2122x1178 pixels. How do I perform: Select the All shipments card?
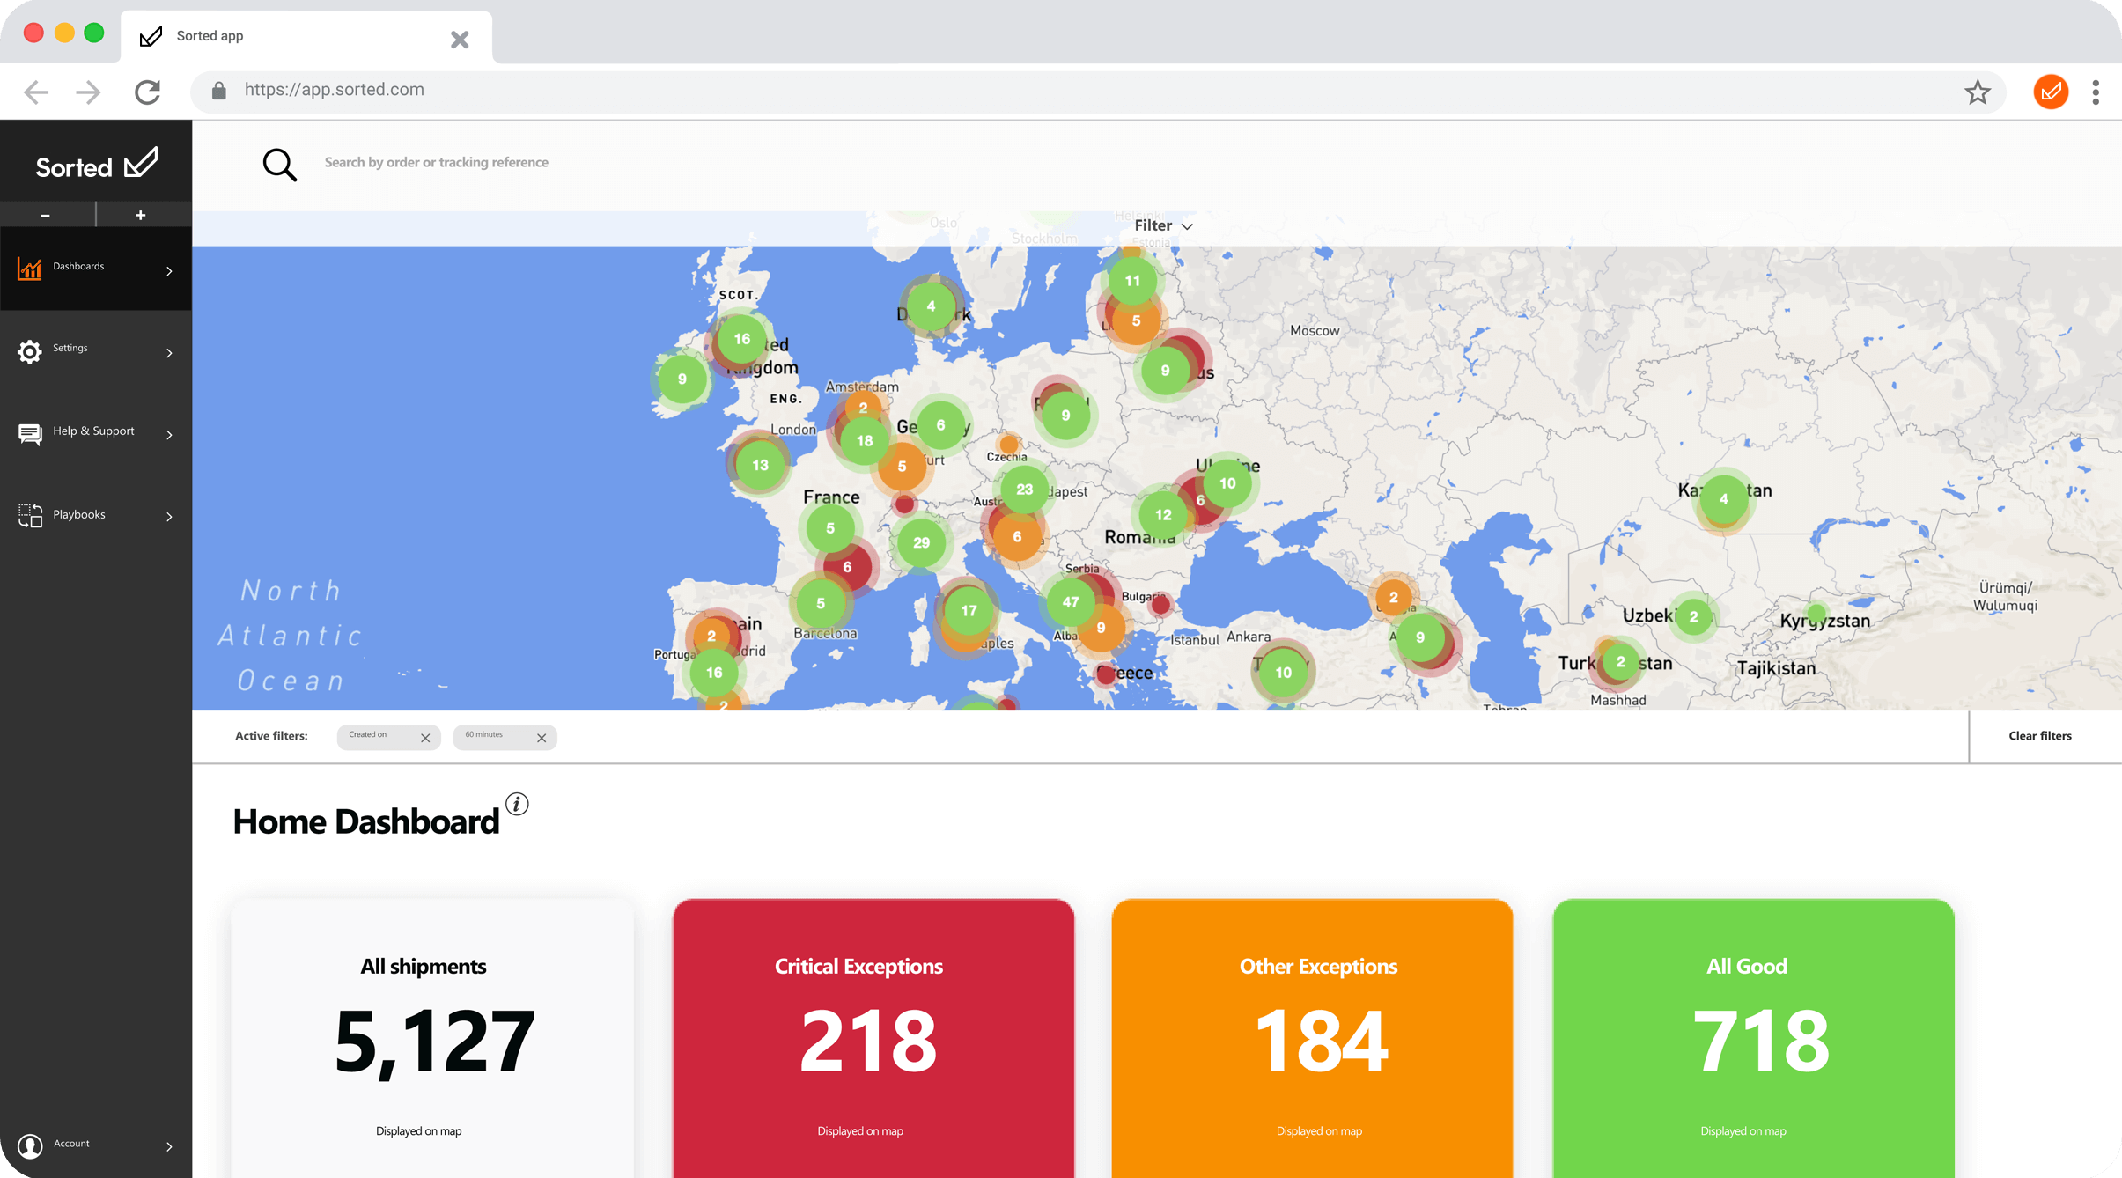click(x=432, y=1039)
